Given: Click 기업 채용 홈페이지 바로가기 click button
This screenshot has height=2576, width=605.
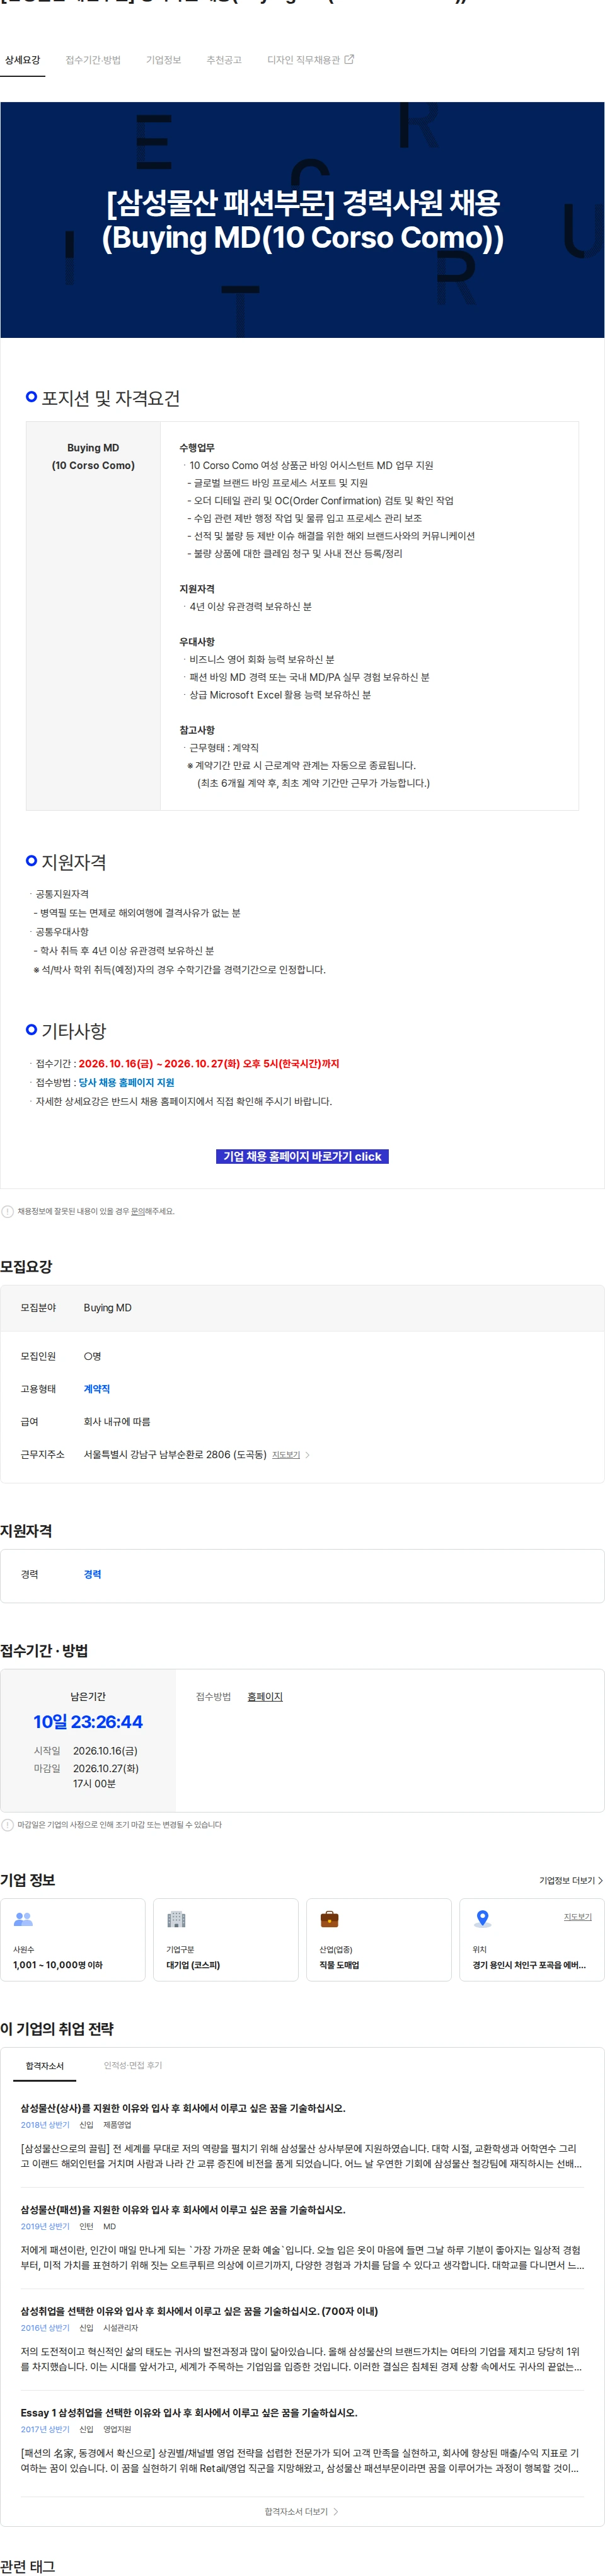Looking at the screenshot, I should (x=302, y=1156).
